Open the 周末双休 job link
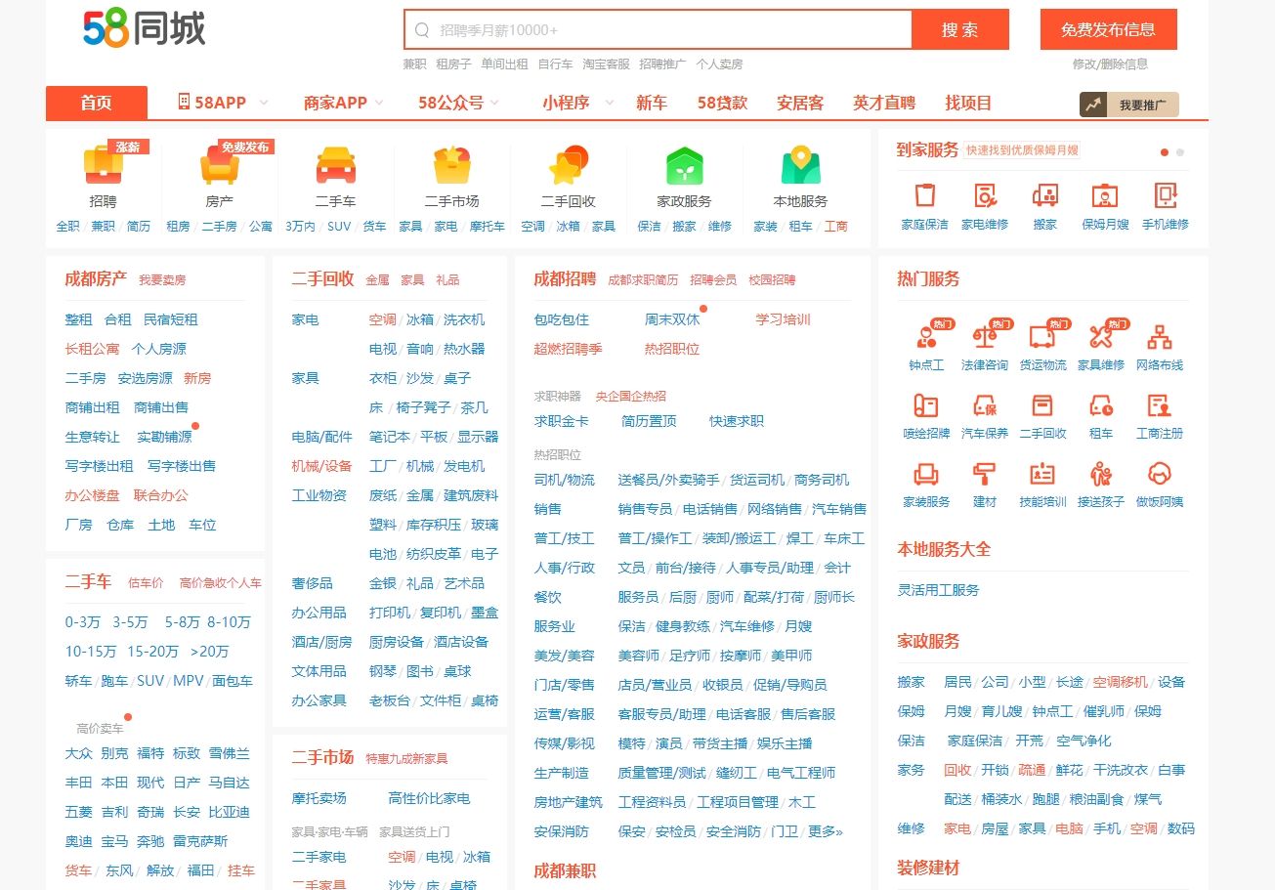Viewport: 1275px width, 890px height. tap(672, 319)
